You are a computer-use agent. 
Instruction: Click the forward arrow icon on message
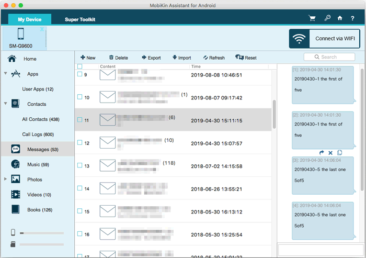(x=322, y=152)
